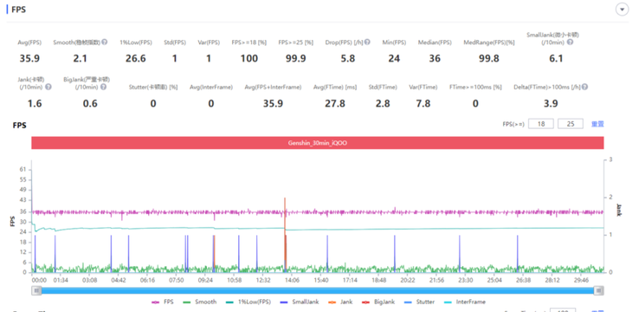Click the Avg(InterFrame) metric label
Viewport: 632px width, 312px height.
pyautogui.click(x=211, y=88)
